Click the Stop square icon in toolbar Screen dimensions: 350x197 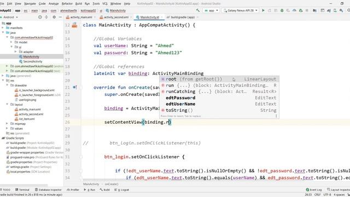[307, 10]
